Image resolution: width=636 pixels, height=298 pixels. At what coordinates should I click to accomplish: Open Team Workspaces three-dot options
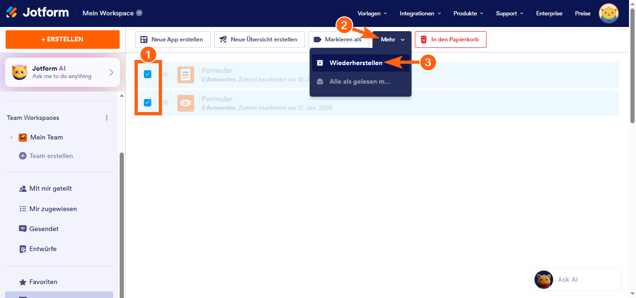coord(107,118)
